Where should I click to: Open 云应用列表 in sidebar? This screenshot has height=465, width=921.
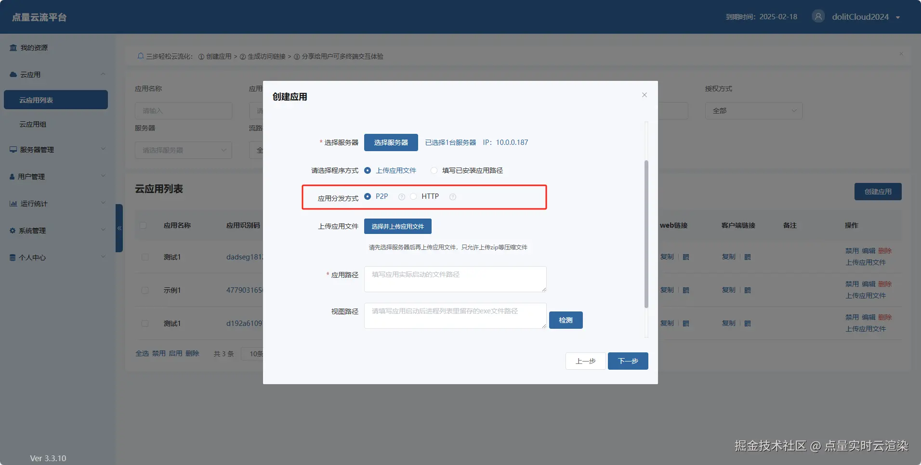click(x=56, y=100)
